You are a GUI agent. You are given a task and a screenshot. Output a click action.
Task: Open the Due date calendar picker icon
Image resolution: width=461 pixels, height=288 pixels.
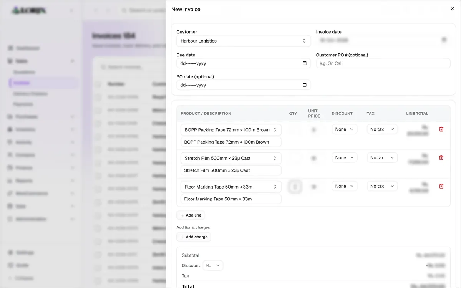click(x=305, y=63)
